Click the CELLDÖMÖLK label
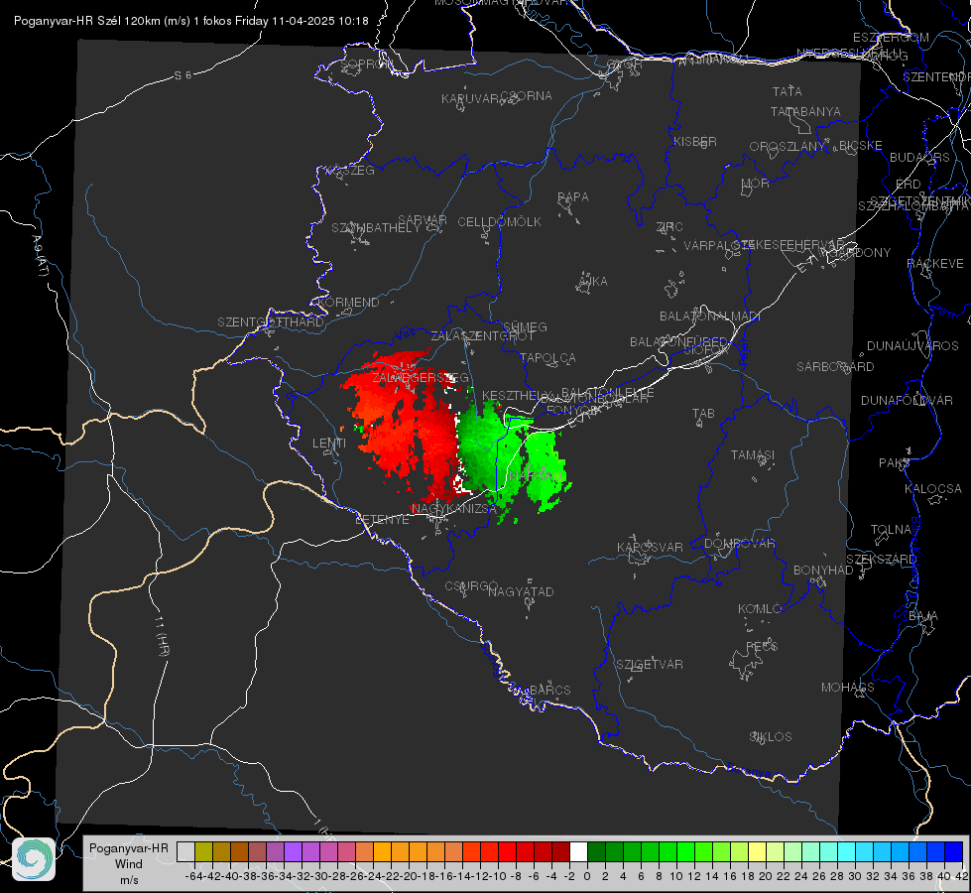 coord(500,222)
